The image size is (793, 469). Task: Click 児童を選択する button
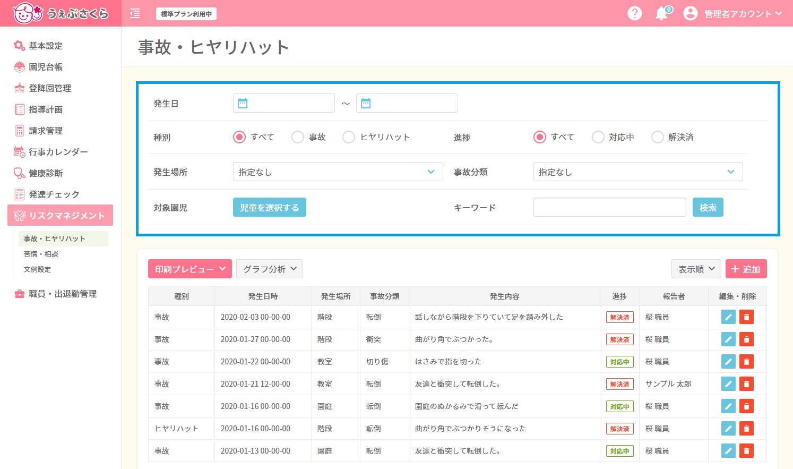pos(270,207)
